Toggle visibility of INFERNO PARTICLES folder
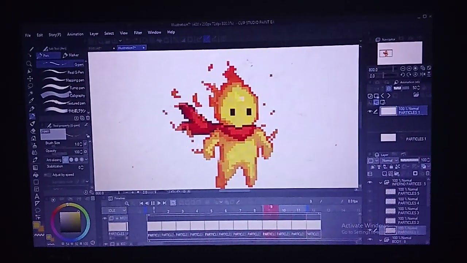The image size is (467, 263). tap(370, 182)
